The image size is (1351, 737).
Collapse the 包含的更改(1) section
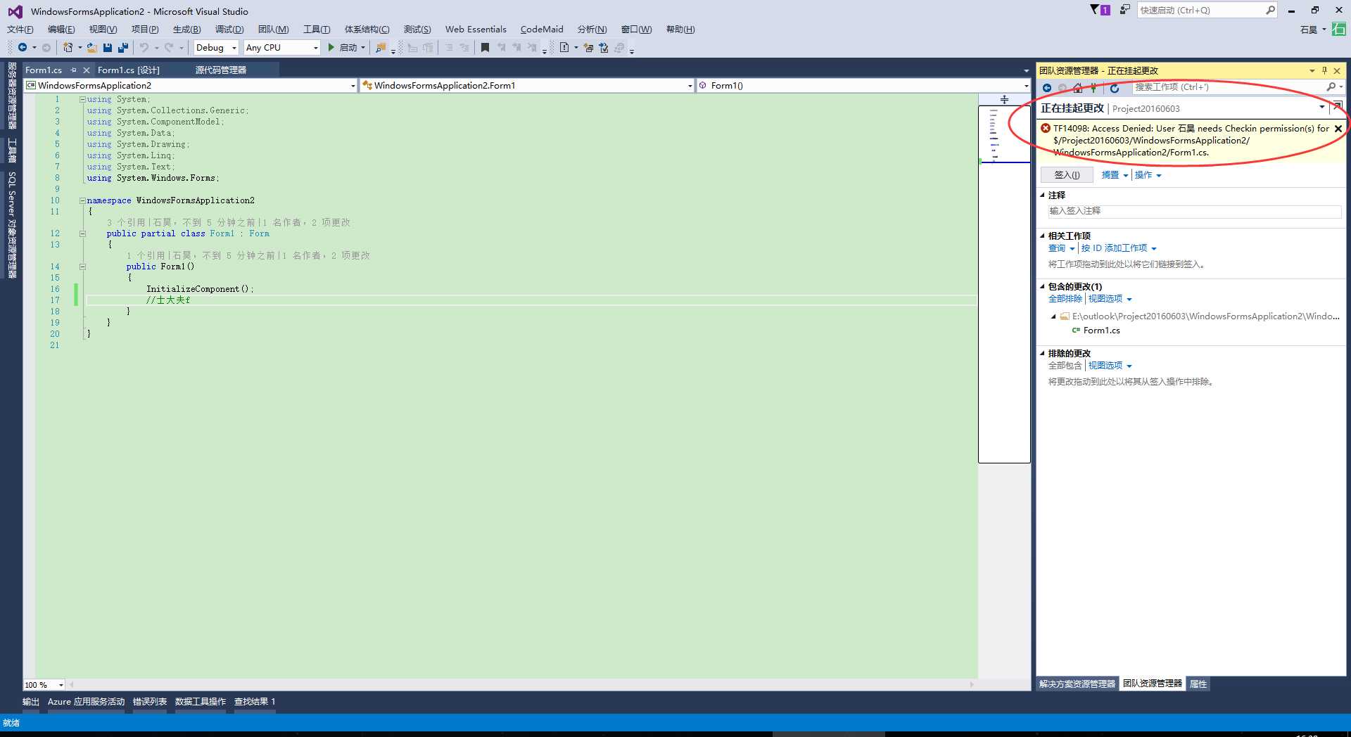click(1043, 287)
